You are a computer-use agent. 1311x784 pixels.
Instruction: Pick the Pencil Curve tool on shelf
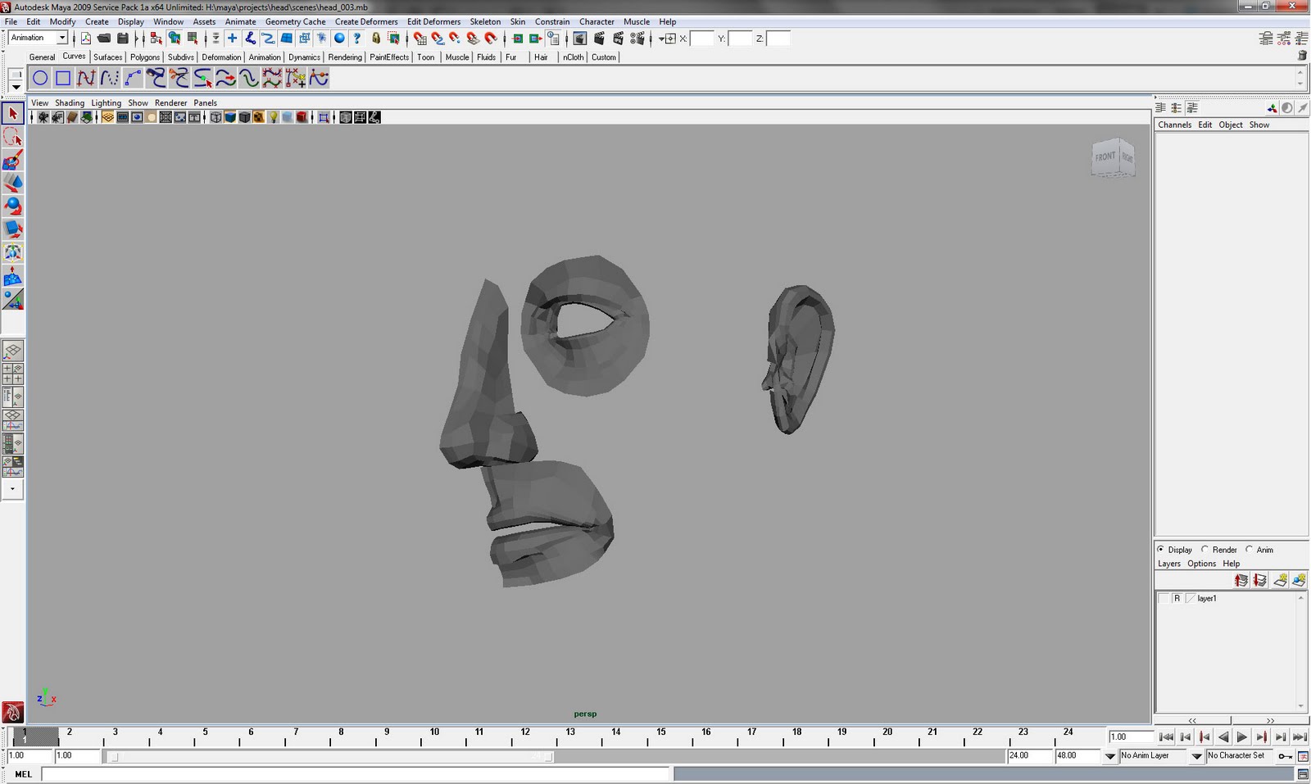pos(109,79)
